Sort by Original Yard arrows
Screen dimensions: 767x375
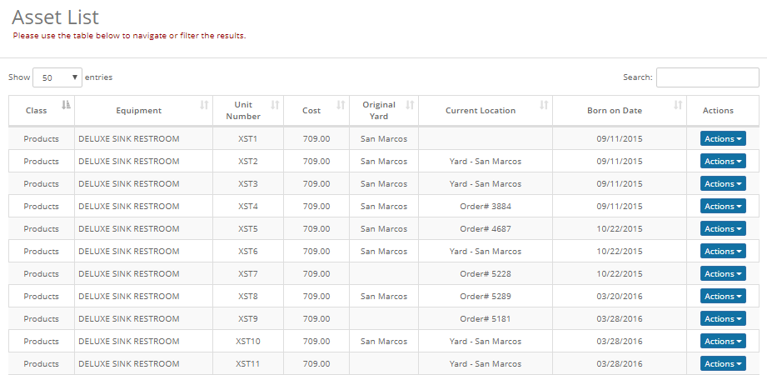pos(410,104)
